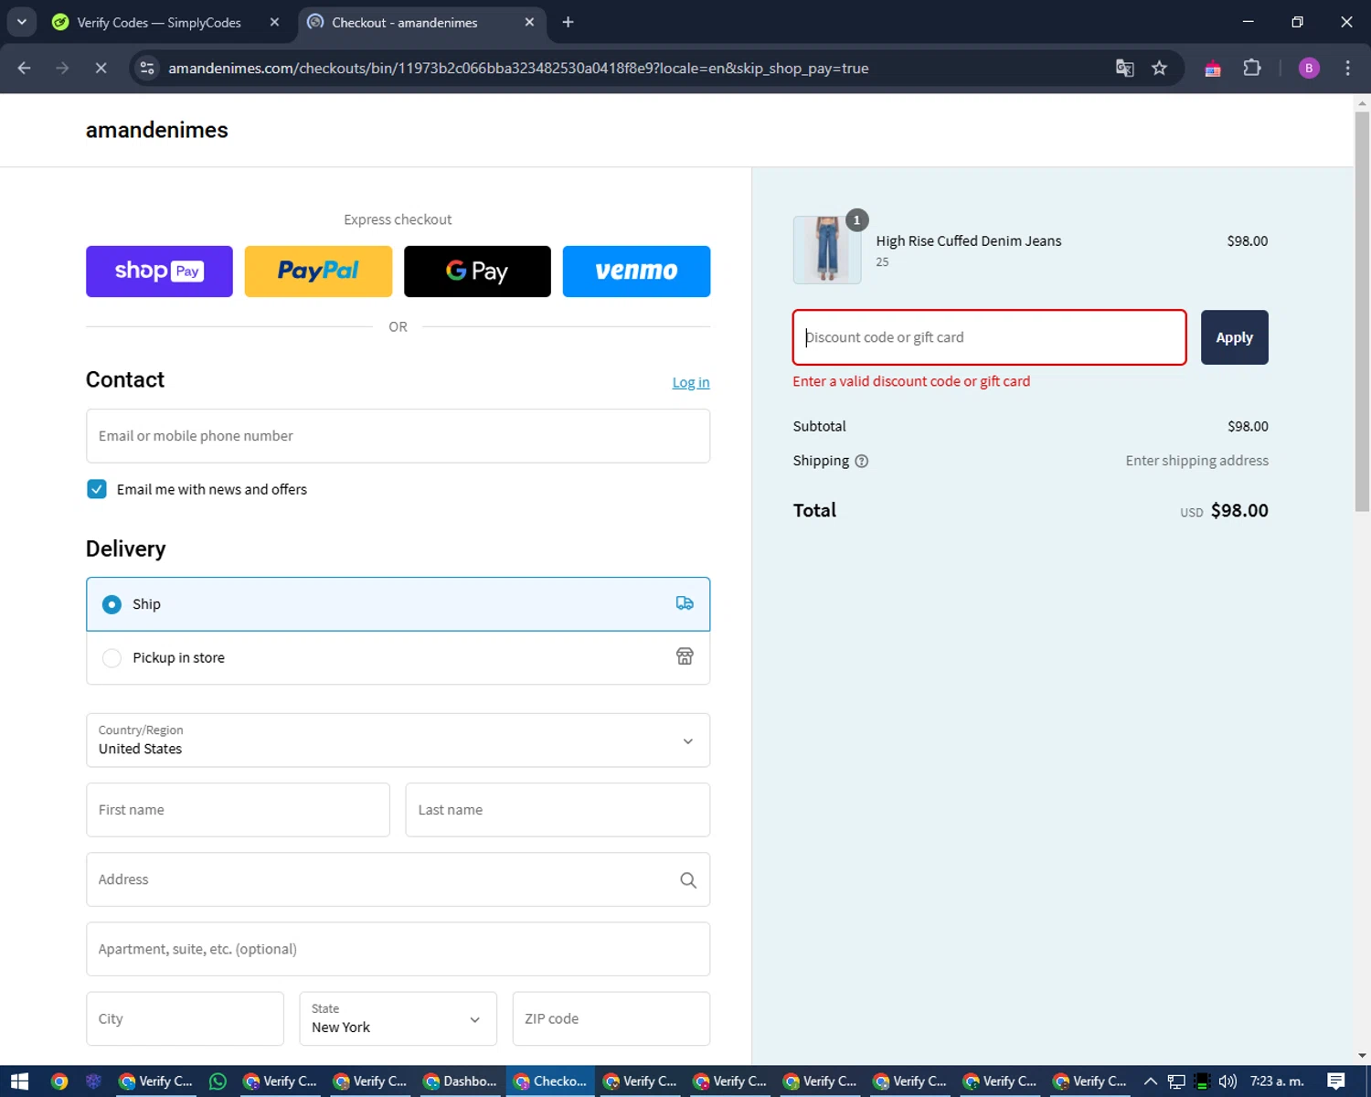Go back to previous page
The width and height of the screenshot is (1371, 1097).
point(25,68)
